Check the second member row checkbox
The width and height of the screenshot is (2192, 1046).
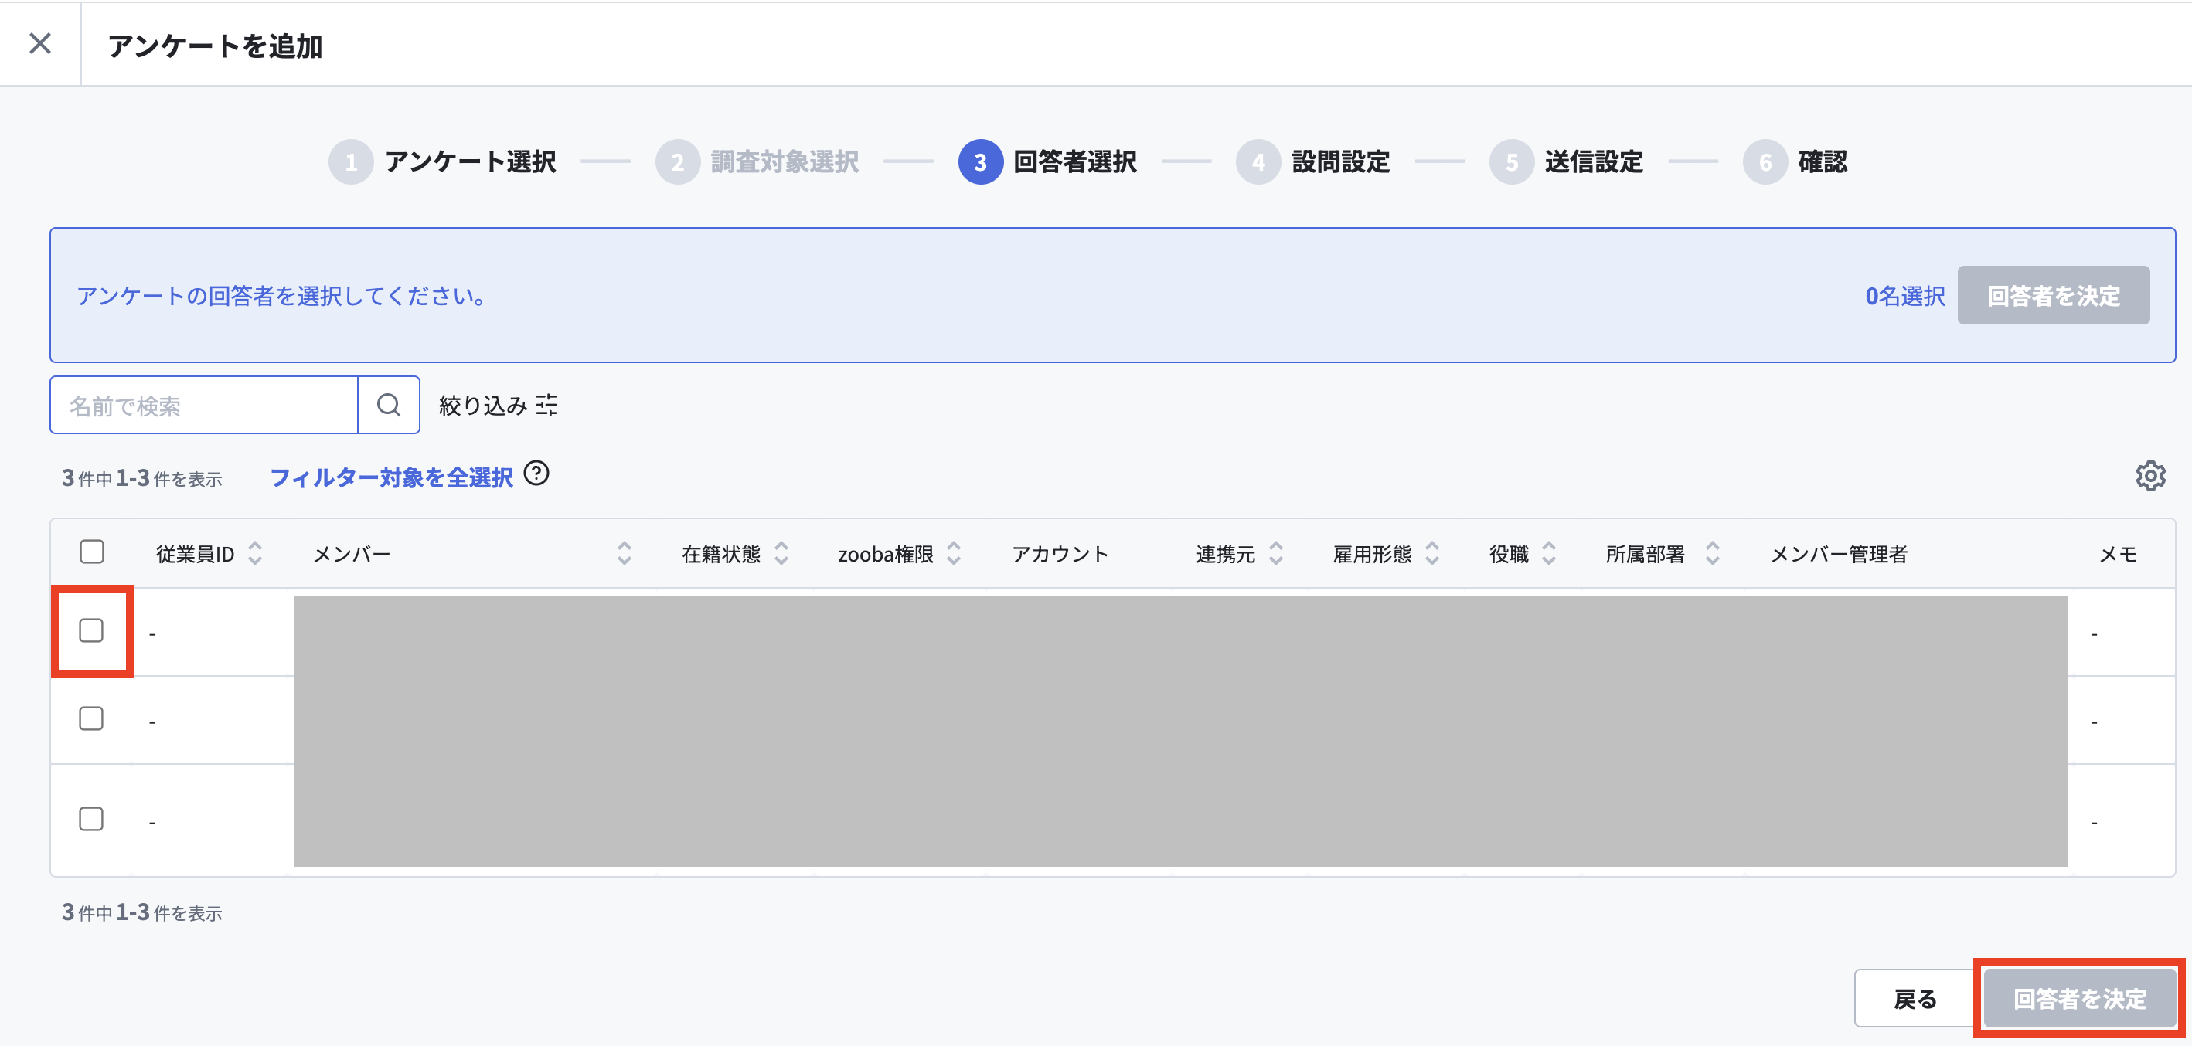[91, 718]
